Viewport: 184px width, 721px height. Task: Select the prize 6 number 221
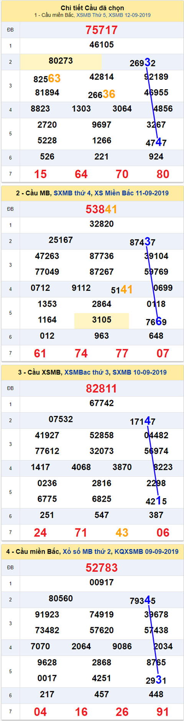pyautogui.click(x=102, y=157)
